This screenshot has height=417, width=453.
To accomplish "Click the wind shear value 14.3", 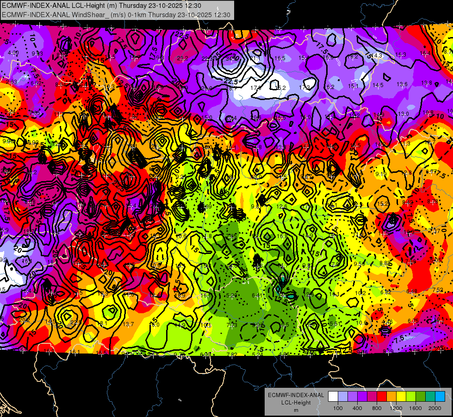I will coord(377,55).
